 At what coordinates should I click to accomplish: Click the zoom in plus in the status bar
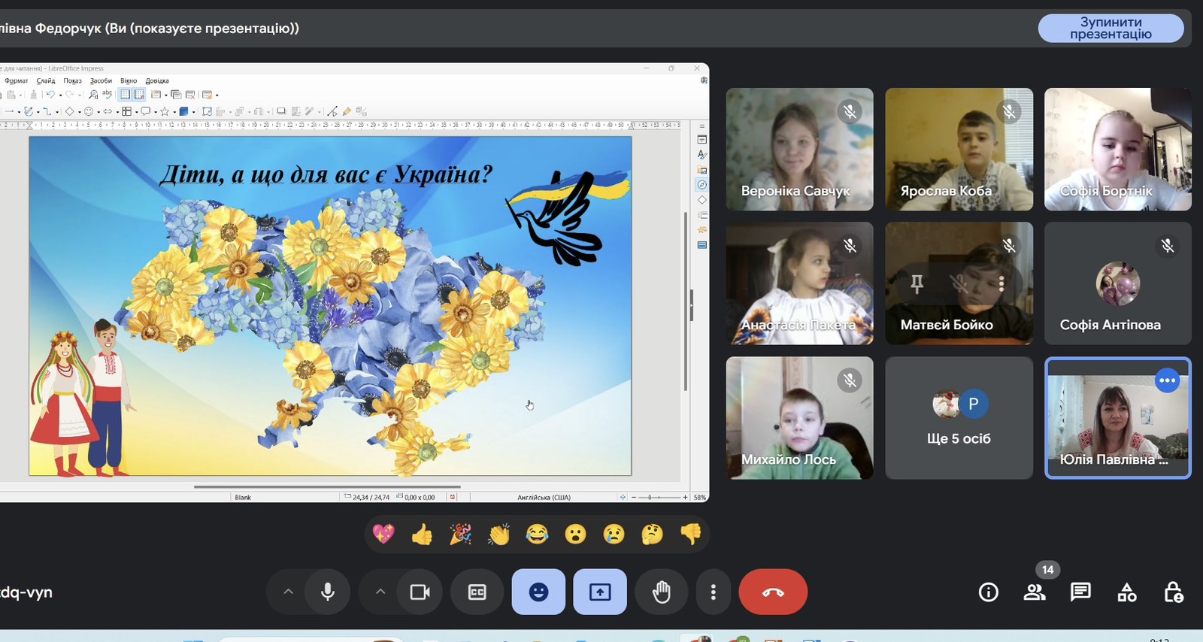[685, 497]
